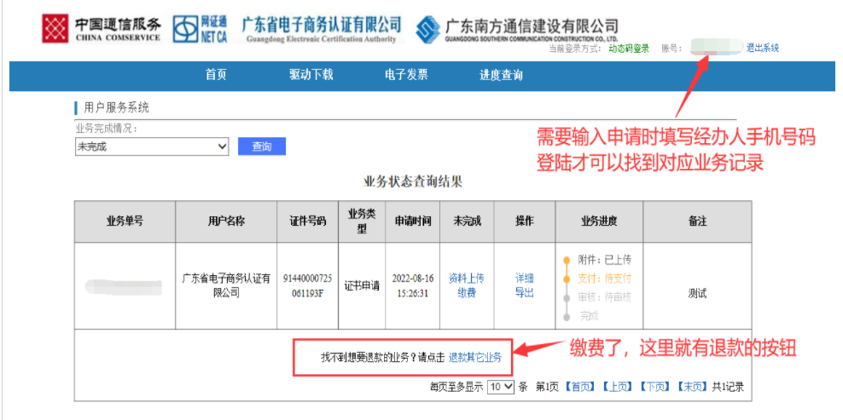Click the 退款其它业务 refund link

[475, 357]
